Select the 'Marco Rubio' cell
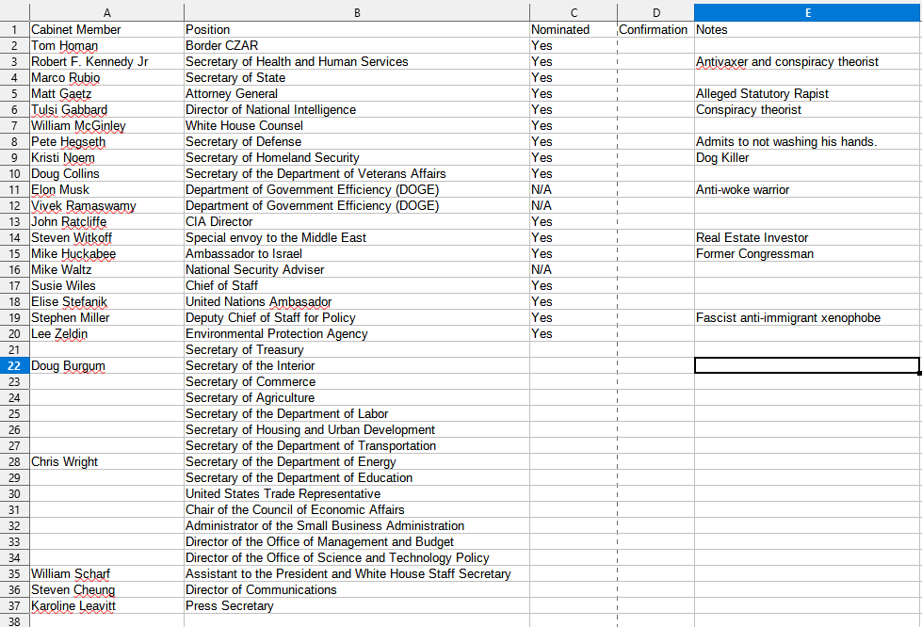 [x=106, y=77]
